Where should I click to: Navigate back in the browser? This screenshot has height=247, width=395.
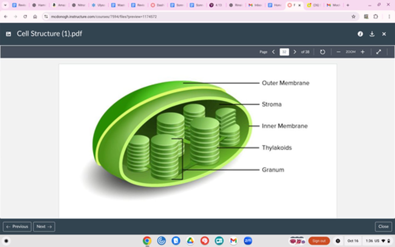tap(5, 17)
